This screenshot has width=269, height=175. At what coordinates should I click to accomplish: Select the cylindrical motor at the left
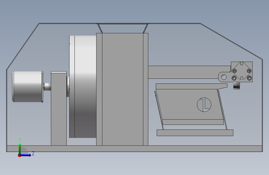click(x=28, y=87)
